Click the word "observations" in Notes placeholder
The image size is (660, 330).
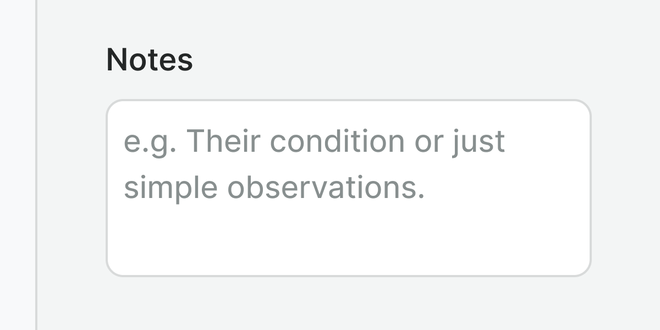coord(322,188)
